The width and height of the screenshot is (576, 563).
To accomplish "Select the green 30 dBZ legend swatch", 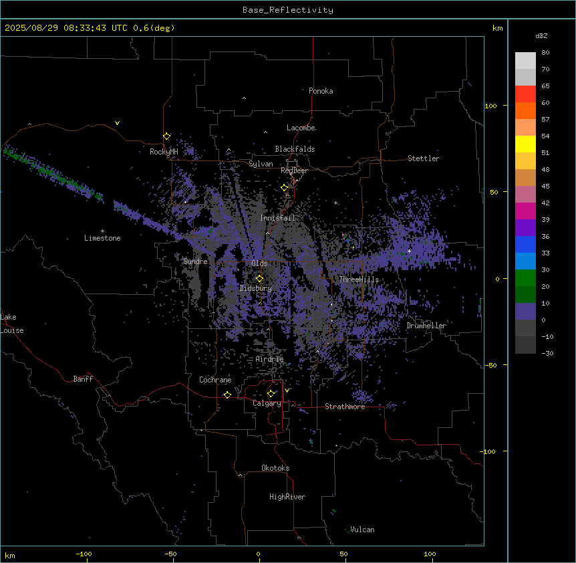I will tap(525, 278).
